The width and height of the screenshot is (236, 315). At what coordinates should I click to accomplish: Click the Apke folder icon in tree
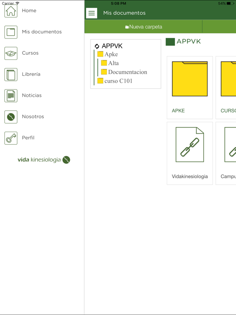coord(100,54)
